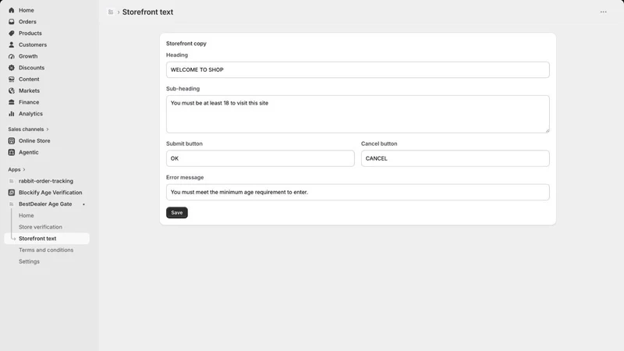
Task: Open the Orders page
Action: 27,22
